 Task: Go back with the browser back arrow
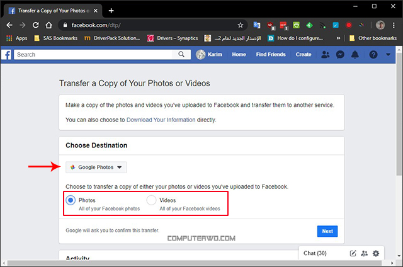point(9,25)
